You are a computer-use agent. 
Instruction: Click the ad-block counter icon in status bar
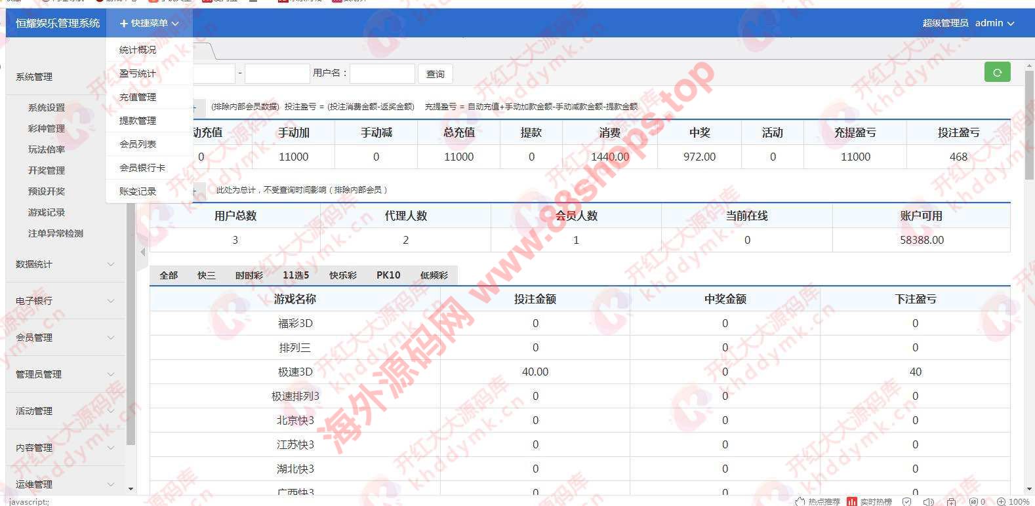[x=975, y=501]
